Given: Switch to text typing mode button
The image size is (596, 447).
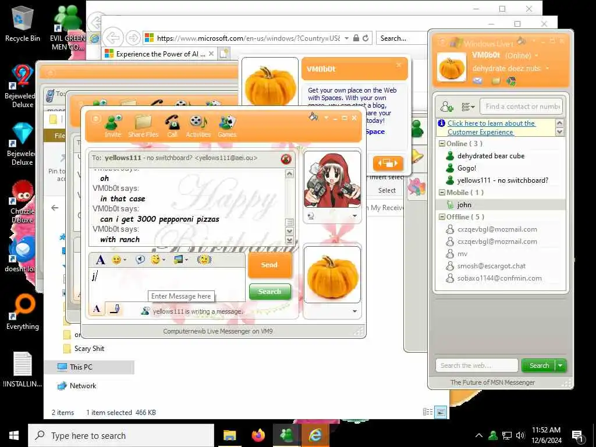Looking at the screenshot, I should (97, 308).
